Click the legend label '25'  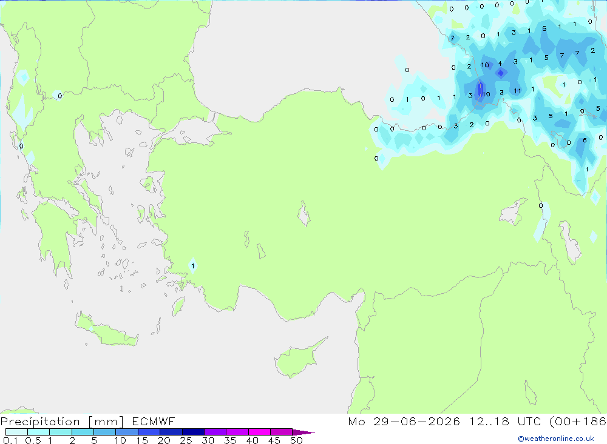[x=186, y=440]
